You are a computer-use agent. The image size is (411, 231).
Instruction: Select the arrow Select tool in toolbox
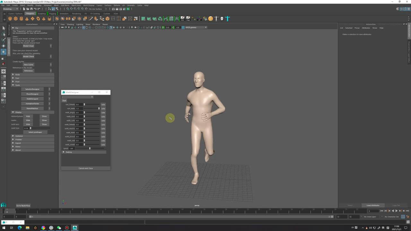tap(4, 28)
